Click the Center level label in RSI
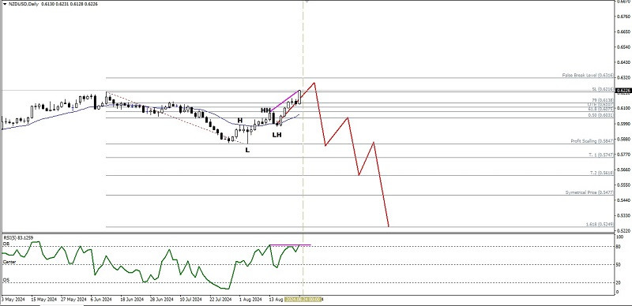 (9, 262)
